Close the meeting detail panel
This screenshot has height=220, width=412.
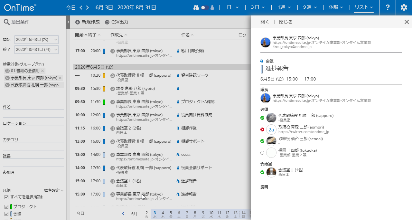(x=407, y=22)
